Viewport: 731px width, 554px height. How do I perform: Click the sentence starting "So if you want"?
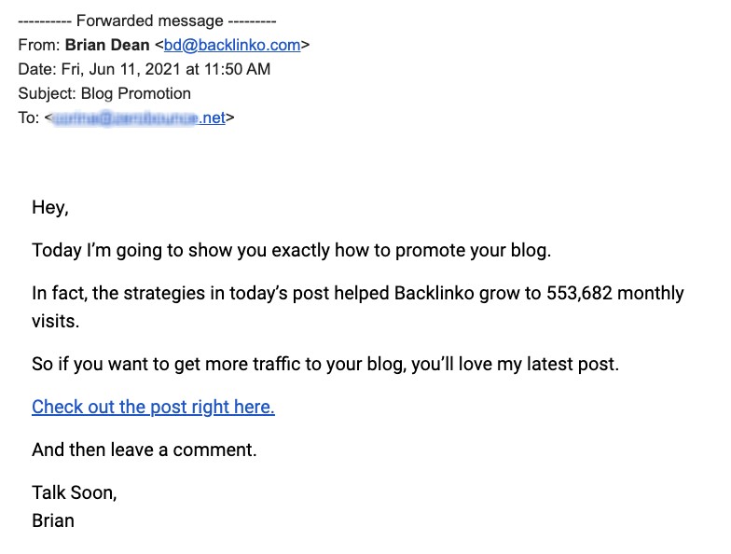[324, 364]
